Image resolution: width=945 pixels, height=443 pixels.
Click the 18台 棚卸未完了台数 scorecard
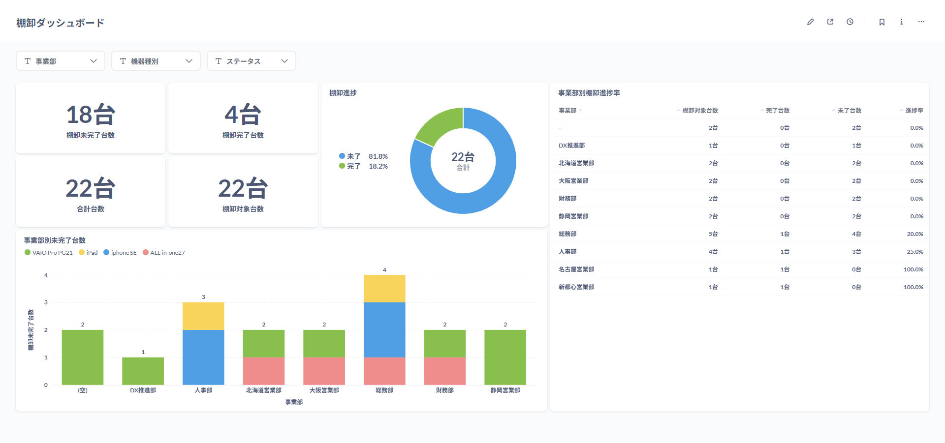click(91, 118)
